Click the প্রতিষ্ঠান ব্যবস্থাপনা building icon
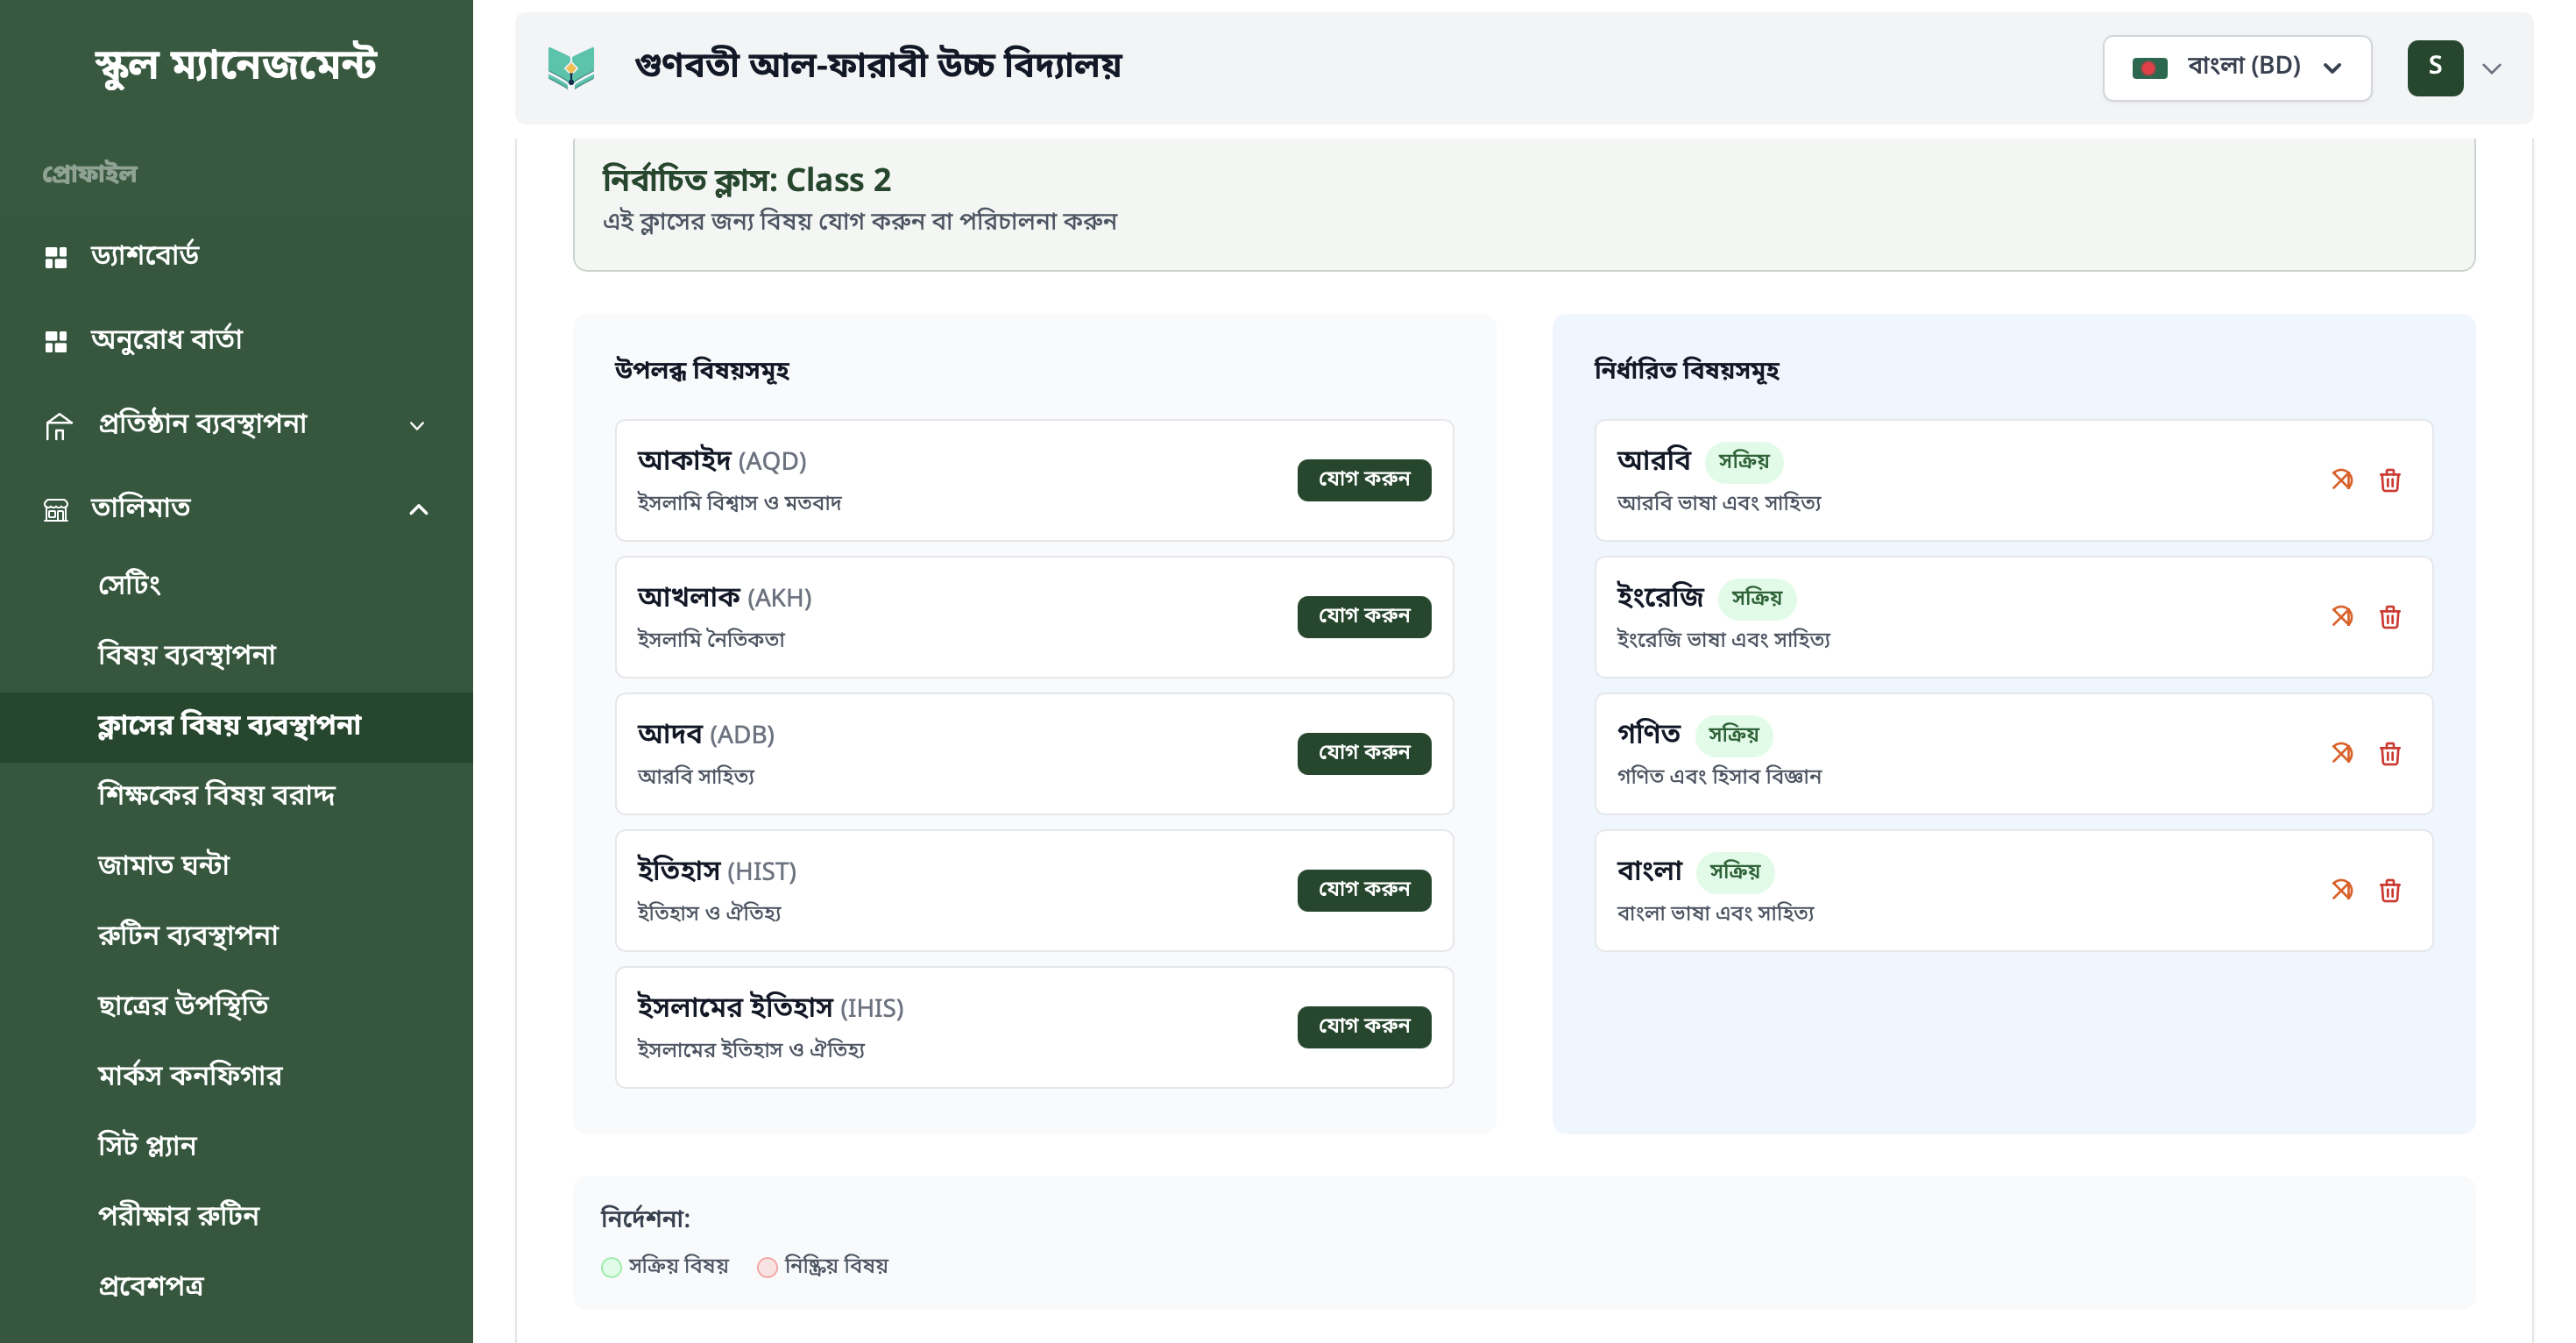 [x=58, y=426]
